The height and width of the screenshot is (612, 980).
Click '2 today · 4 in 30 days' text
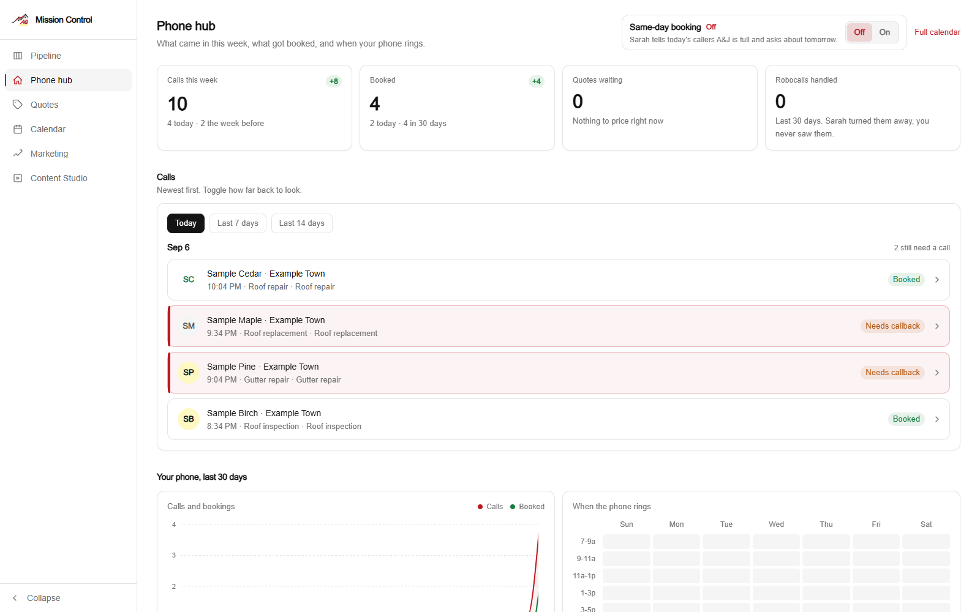tap(408, 124)
